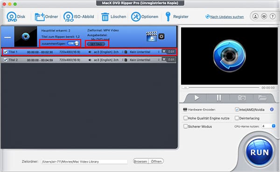This screenshot has height=172, width=280.
Task: Take snapshot with the camera icon
Action: point(242,98)
